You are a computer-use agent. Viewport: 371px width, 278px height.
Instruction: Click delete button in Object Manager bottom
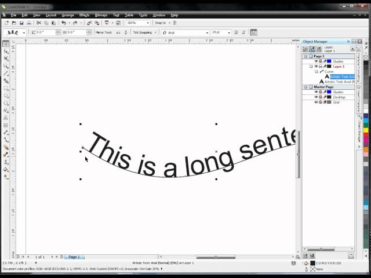pyautogui.click(x=351, y=256)
